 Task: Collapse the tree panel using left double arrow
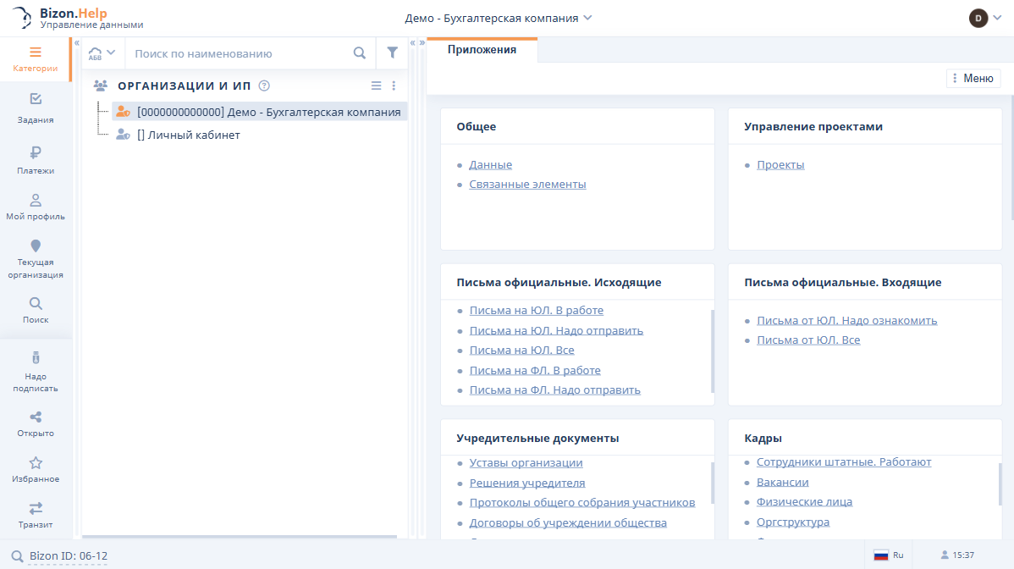412,42
